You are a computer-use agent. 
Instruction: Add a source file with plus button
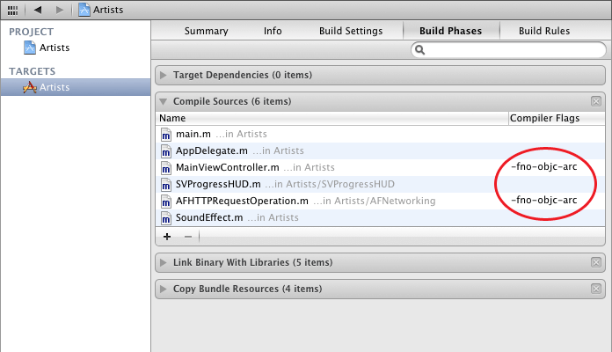[167, 236]
